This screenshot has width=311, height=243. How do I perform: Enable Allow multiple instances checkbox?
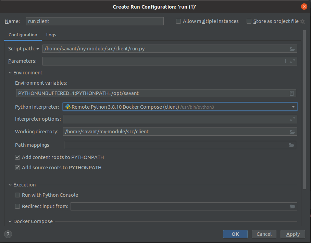click(x=178, y=21)
